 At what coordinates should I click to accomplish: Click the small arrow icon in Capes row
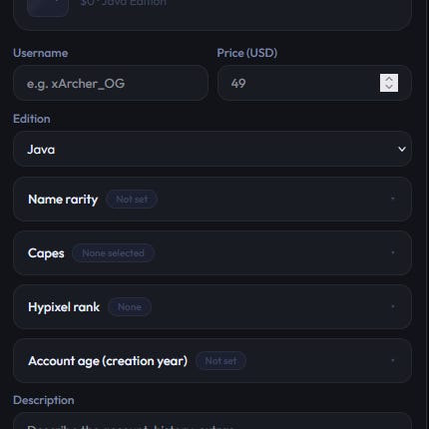[x=393, y=252]
